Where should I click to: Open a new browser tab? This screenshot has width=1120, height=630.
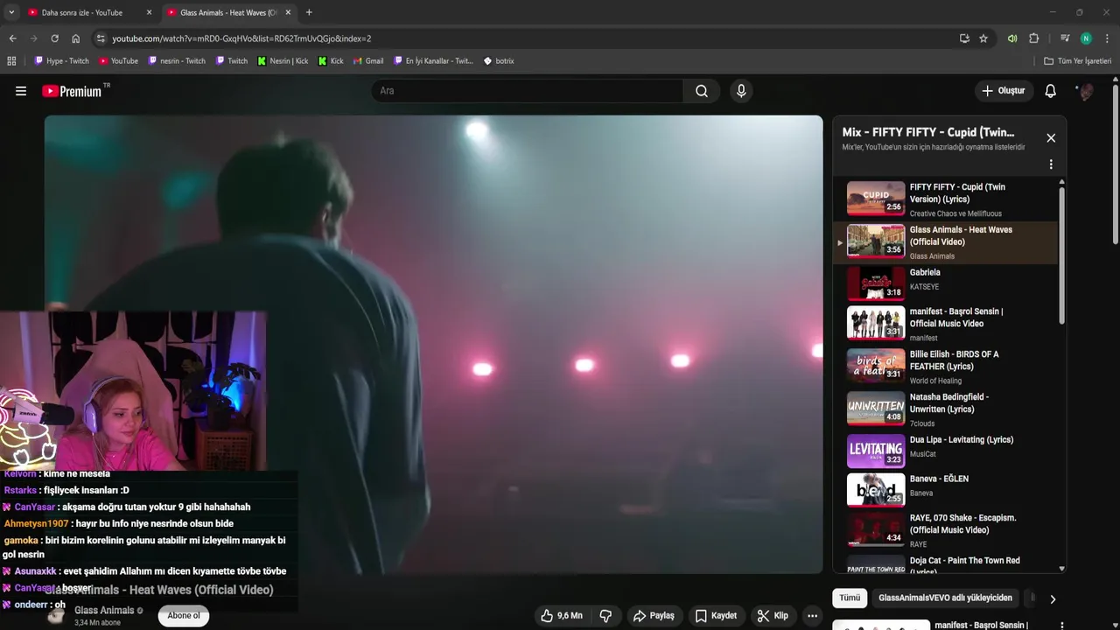[309, 12]
